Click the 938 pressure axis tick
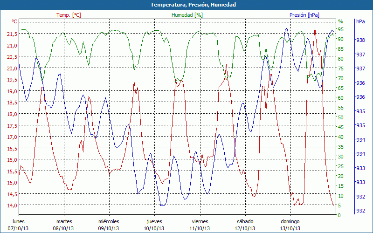Viewport: 373px width, 233px height. click(360, 41)
